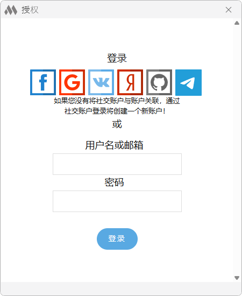Click the social account notice text
This screenshot has height=296, width=242.
pos(117,106)
